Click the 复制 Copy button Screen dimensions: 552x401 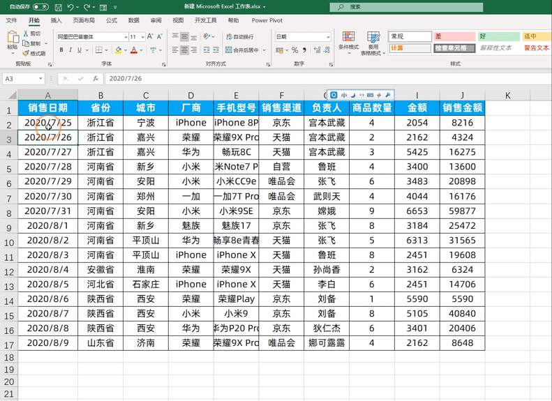(32, 43)
